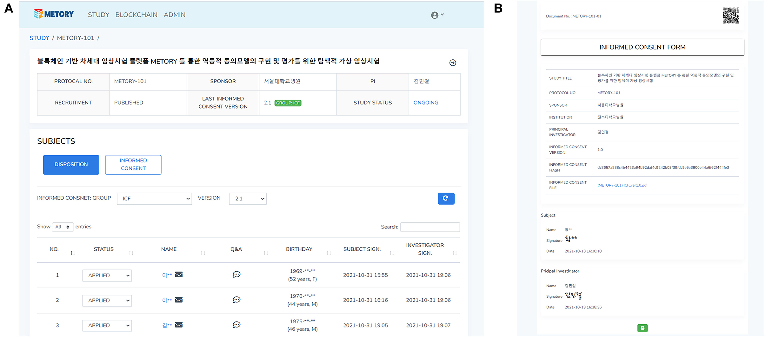
Task: Click PUBLISHED recruitment value
Action: [x=129, y=103]
